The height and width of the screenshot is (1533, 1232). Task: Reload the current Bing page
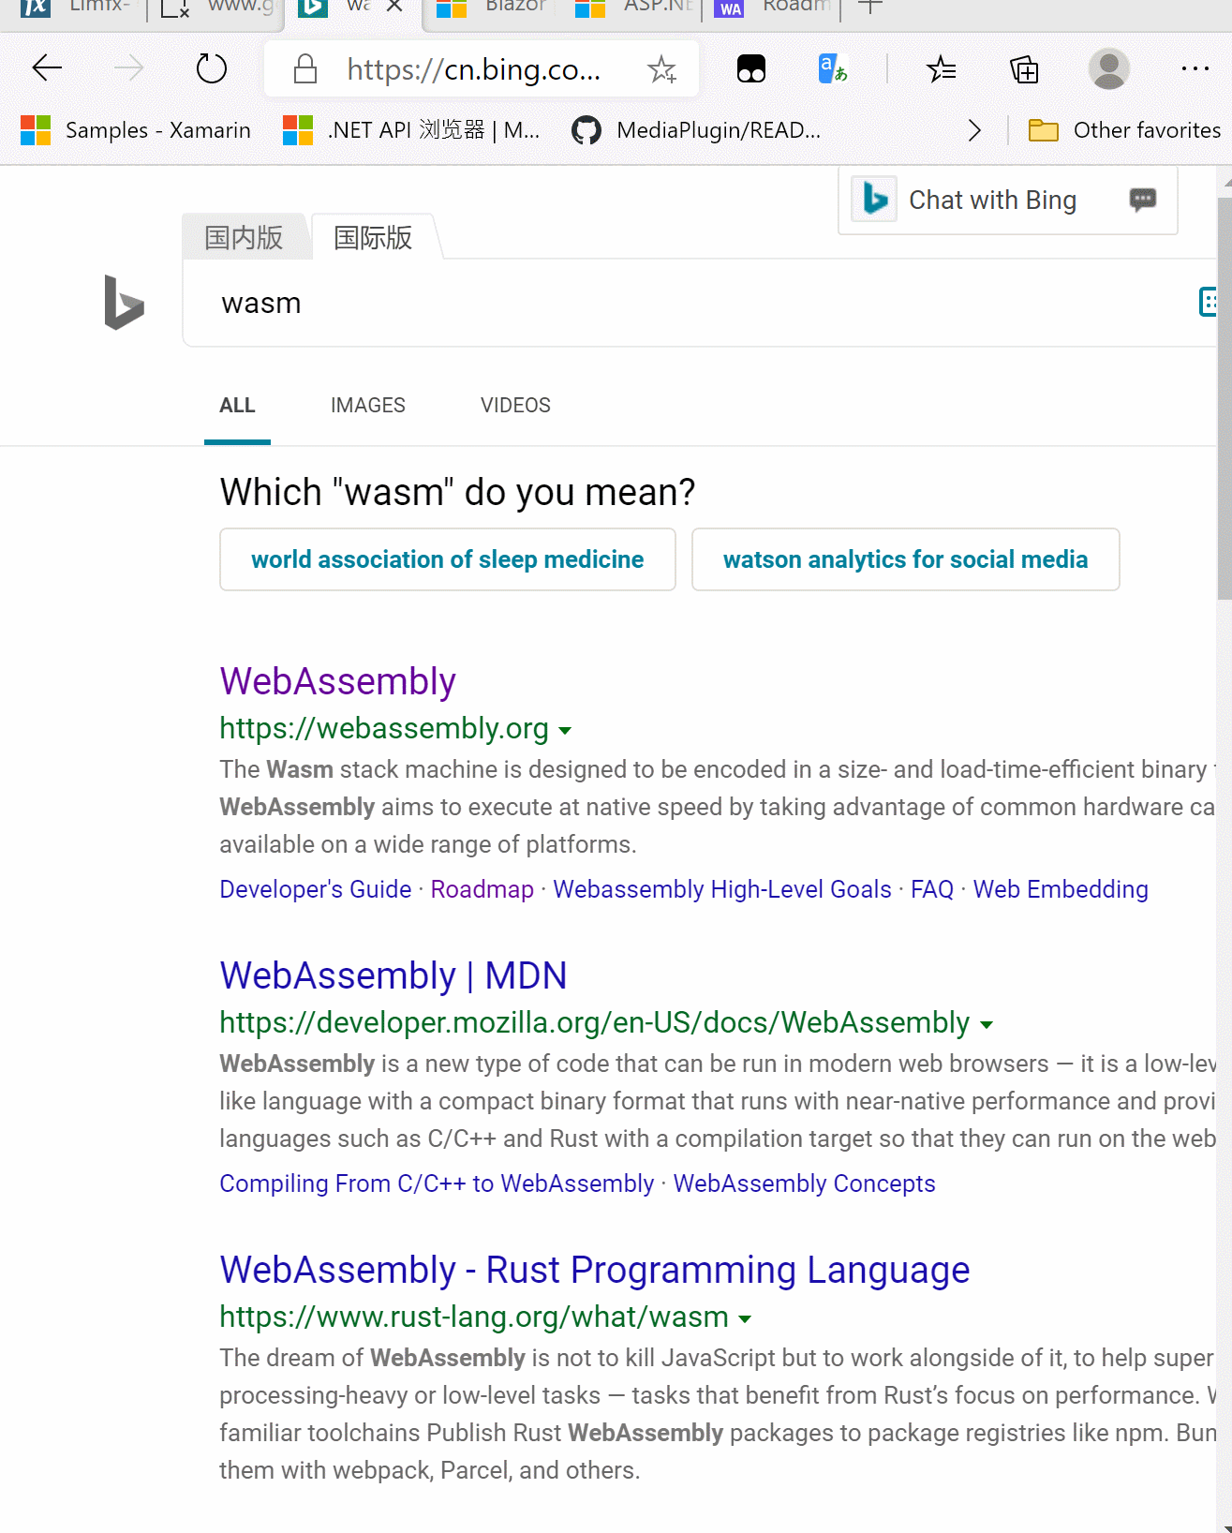point(211,68)
